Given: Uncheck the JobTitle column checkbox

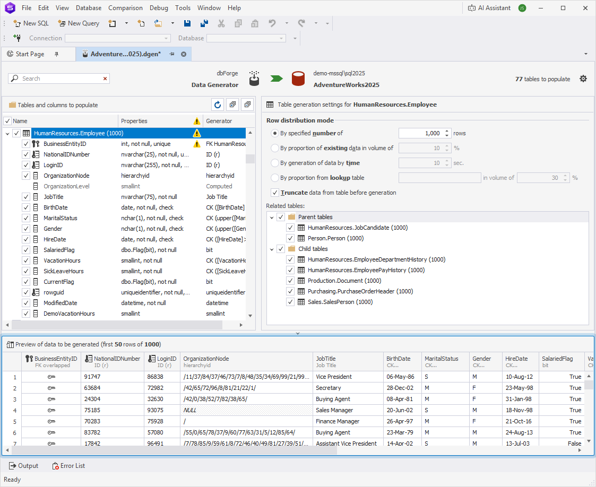Looking at the screenshot, I should coord(26,197).
